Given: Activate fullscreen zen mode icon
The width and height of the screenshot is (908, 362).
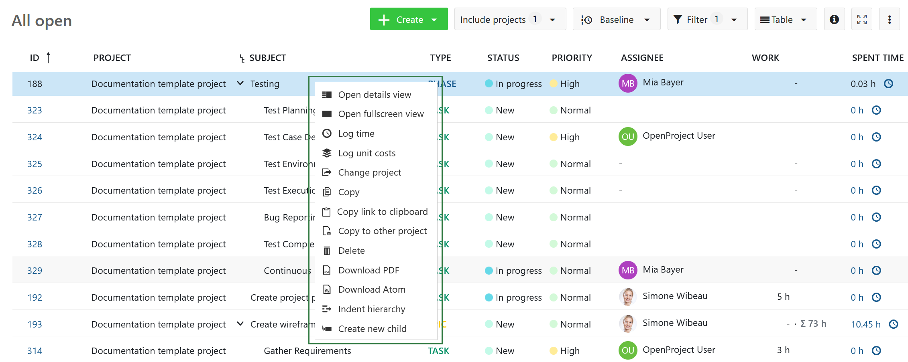Looking at the screenshot, I should pyautogui.click(x=861, y=19).
